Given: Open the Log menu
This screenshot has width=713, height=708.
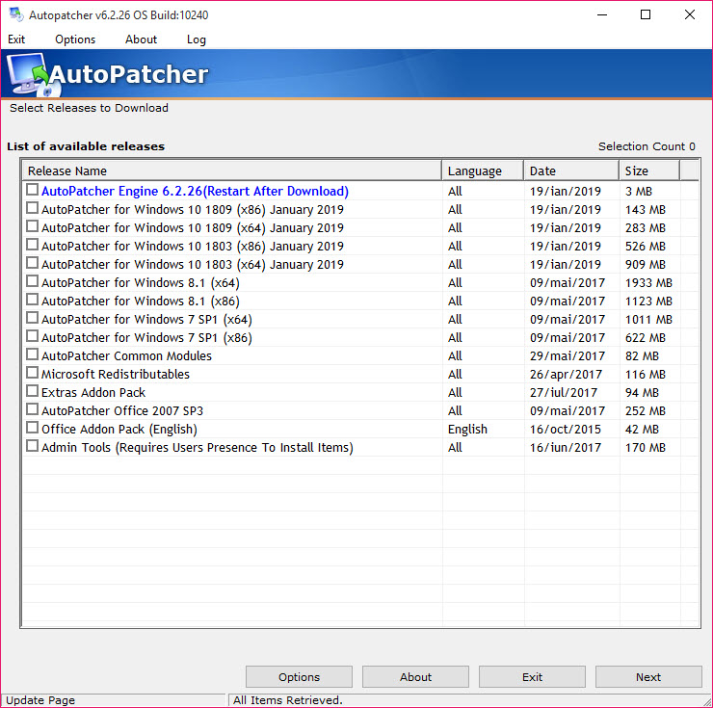Looking at the screenshot, I should coord(196,39).
